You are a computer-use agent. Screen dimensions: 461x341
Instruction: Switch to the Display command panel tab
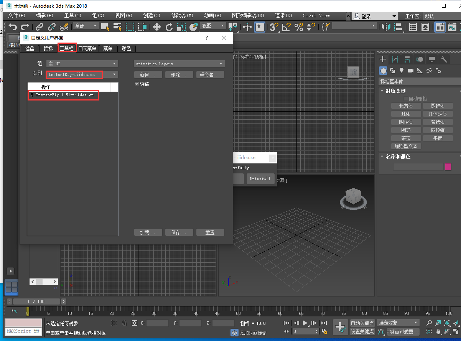coord(432,59)
